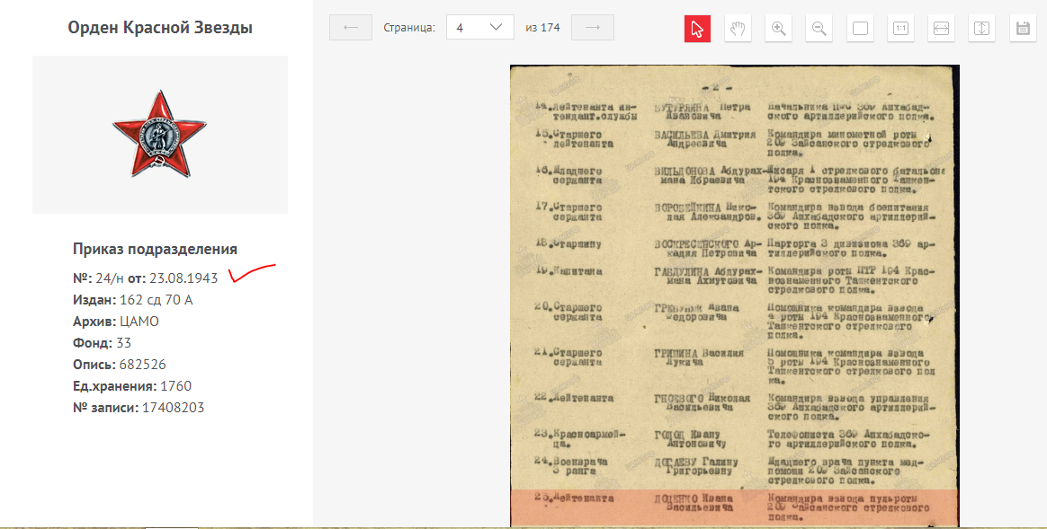Click the fit whole page icon
The width and height of the screenshot is (1047, 529).
(860, 28)
